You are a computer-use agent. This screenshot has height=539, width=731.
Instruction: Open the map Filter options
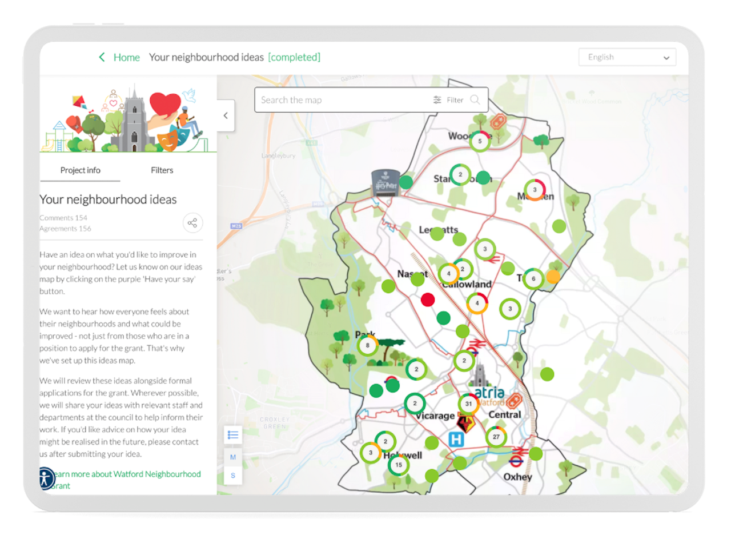[448, 100]
